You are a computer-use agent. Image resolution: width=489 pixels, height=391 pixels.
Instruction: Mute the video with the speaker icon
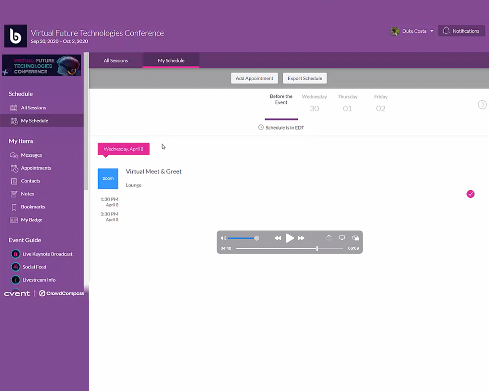[223, 238]
